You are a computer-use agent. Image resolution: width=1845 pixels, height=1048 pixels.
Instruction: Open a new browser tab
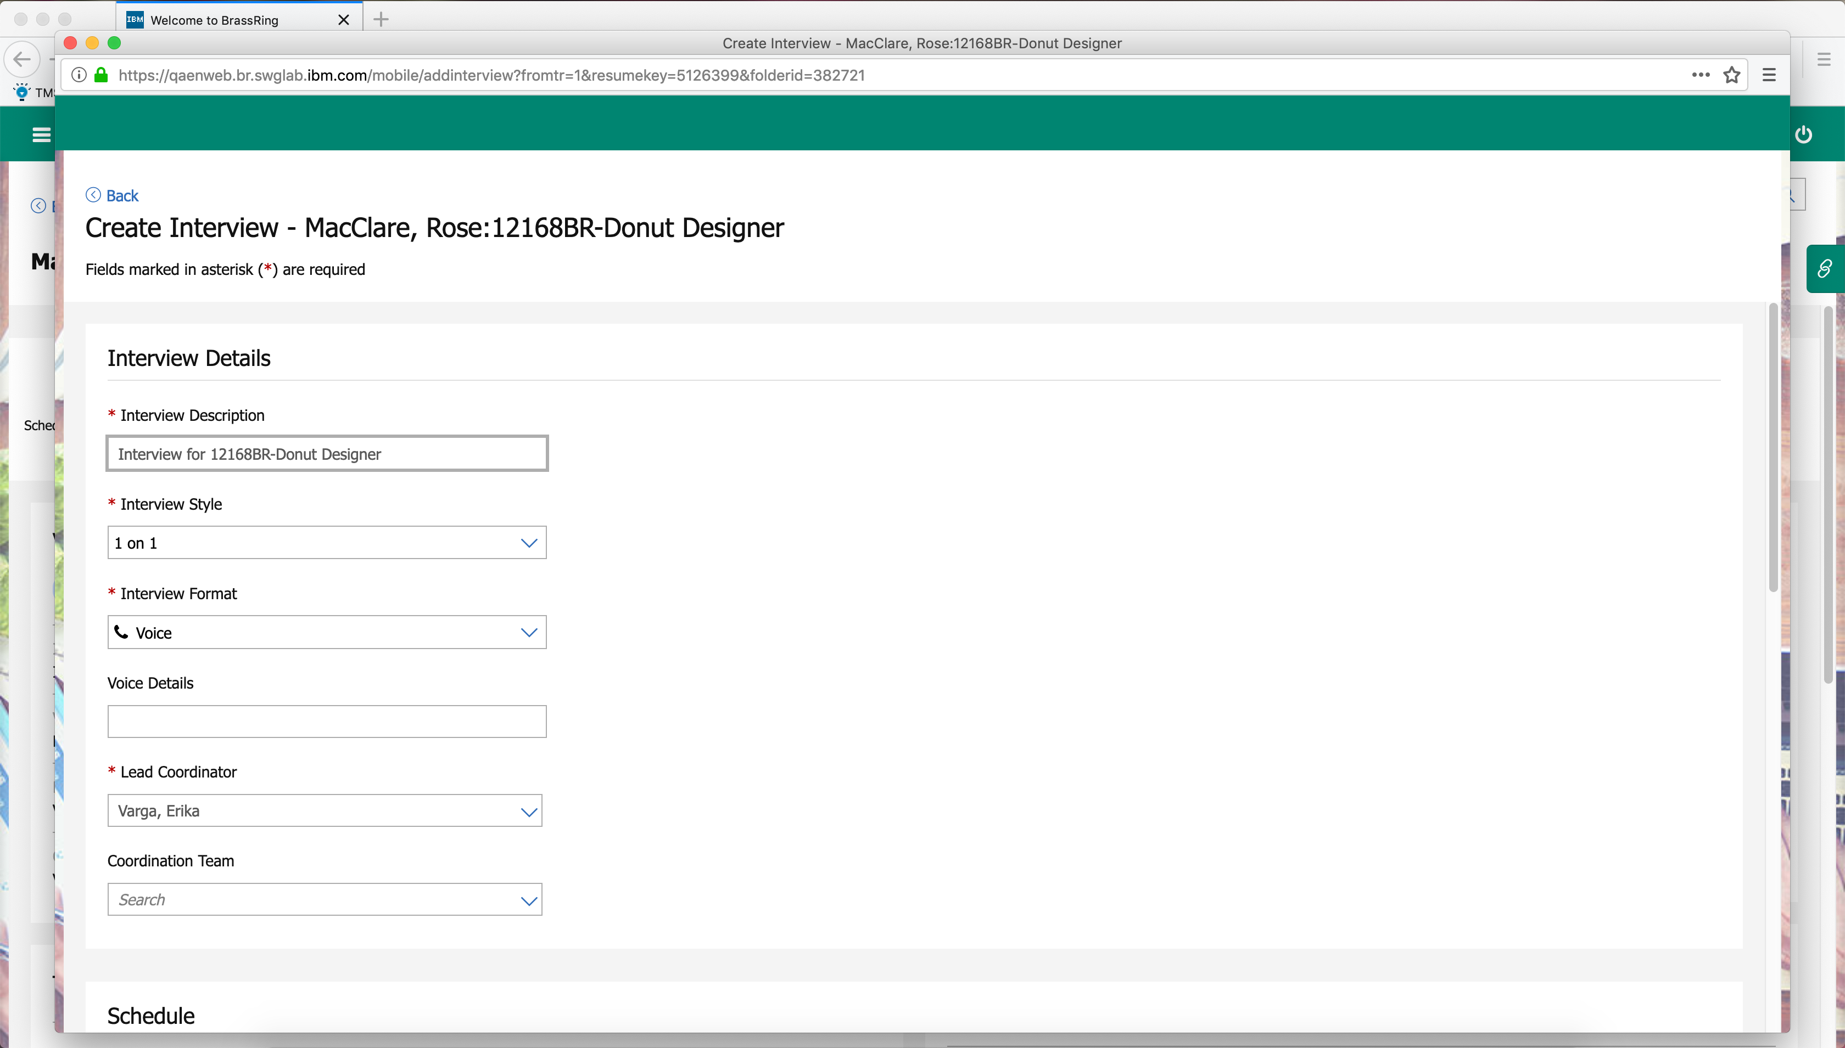(x=381, y=19)
